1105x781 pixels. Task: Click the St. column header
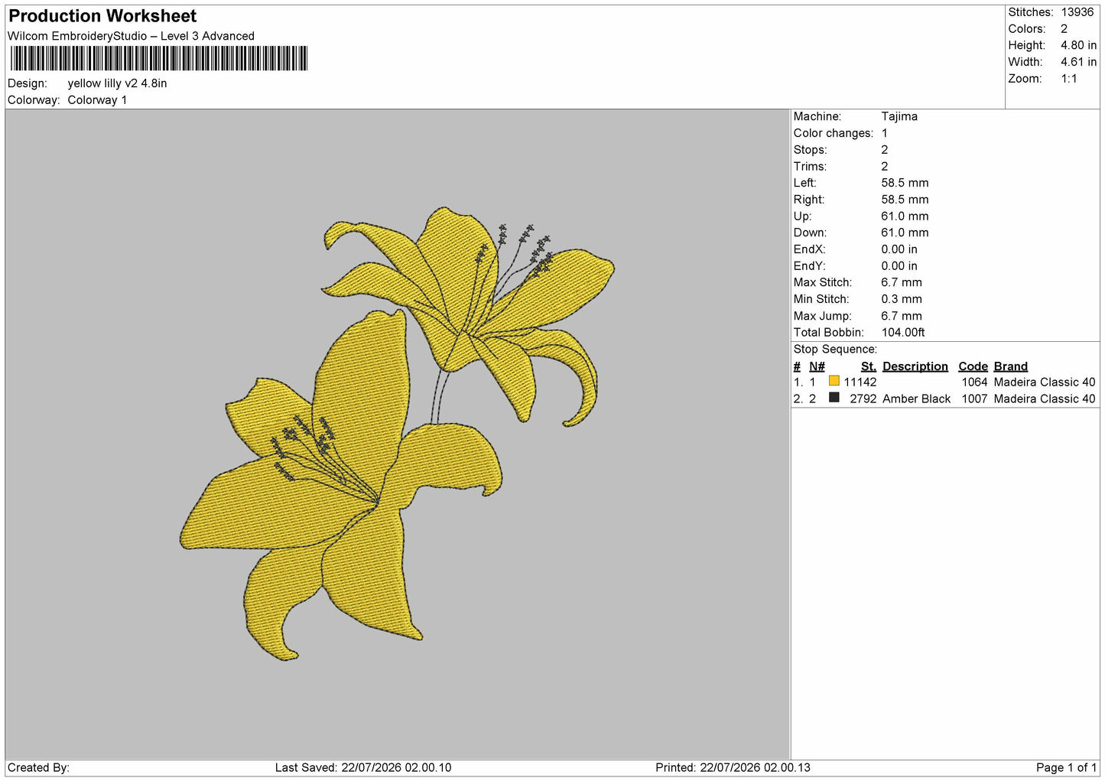pos(868,366)
